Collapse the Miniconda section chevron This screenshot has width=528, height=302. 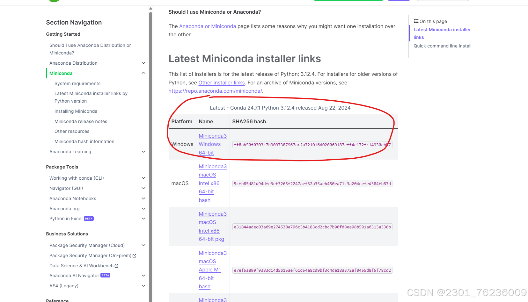point(143,73)
